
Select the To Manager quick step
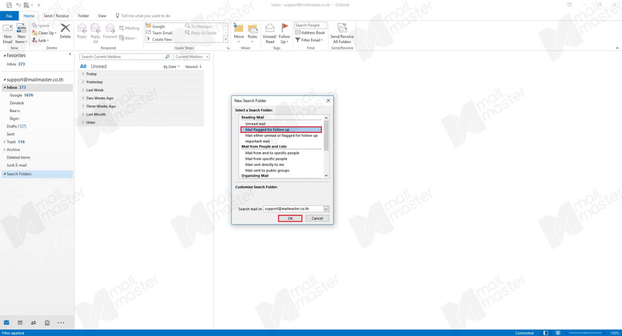[199, 26]
